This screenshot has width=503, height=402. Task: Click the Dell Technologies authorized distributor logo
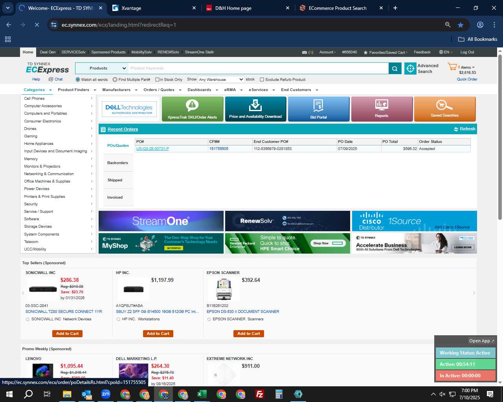pos(129,109)
